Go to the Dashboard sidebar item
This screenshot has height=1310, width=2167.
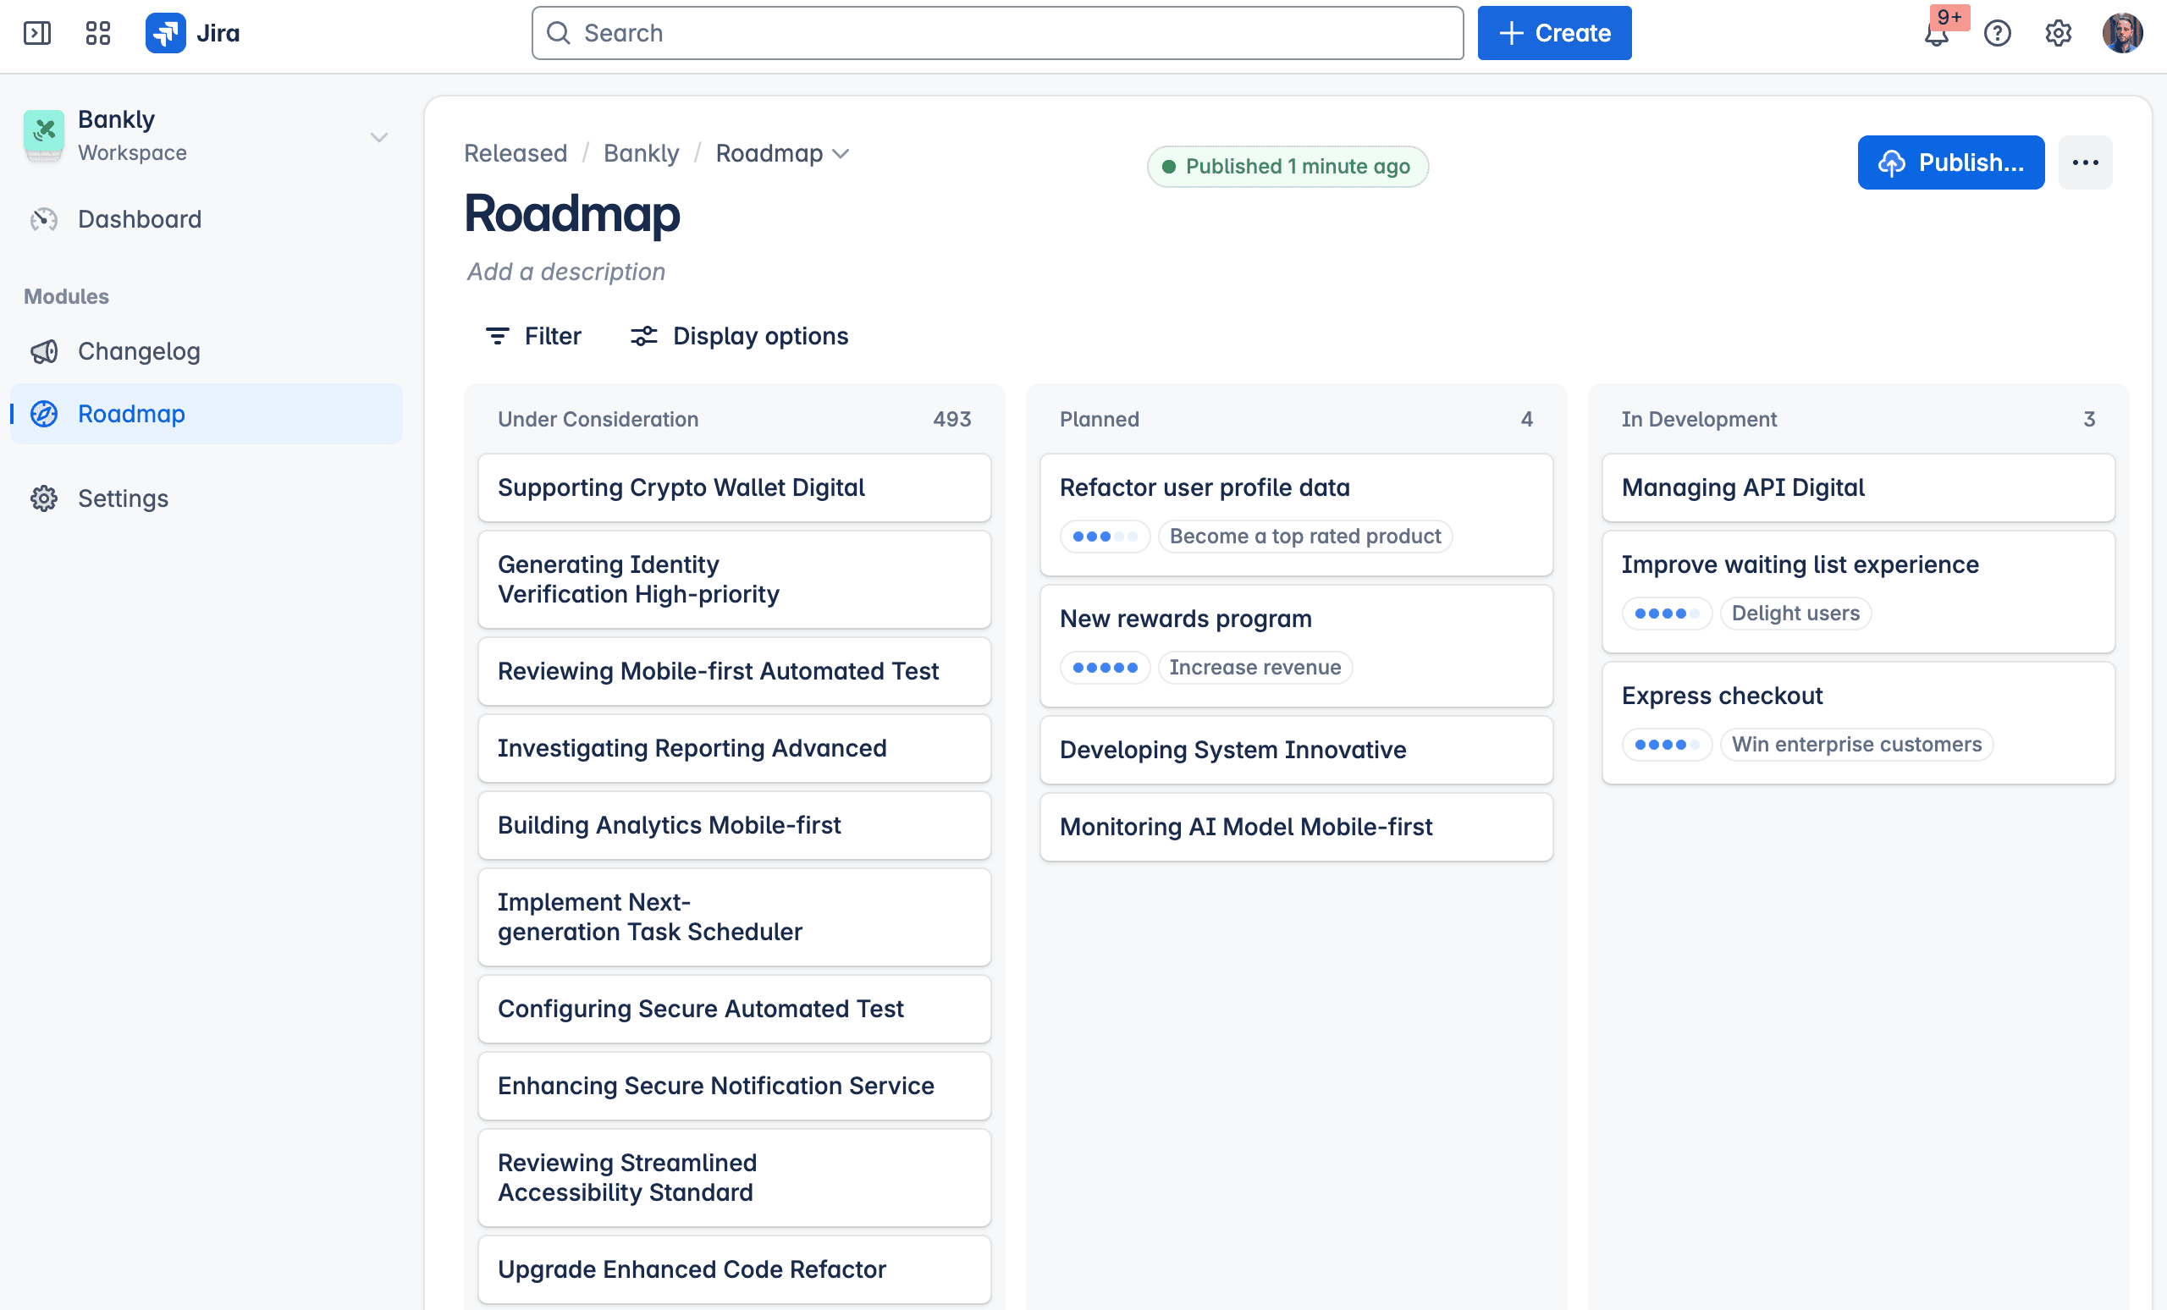click(139, 219)
